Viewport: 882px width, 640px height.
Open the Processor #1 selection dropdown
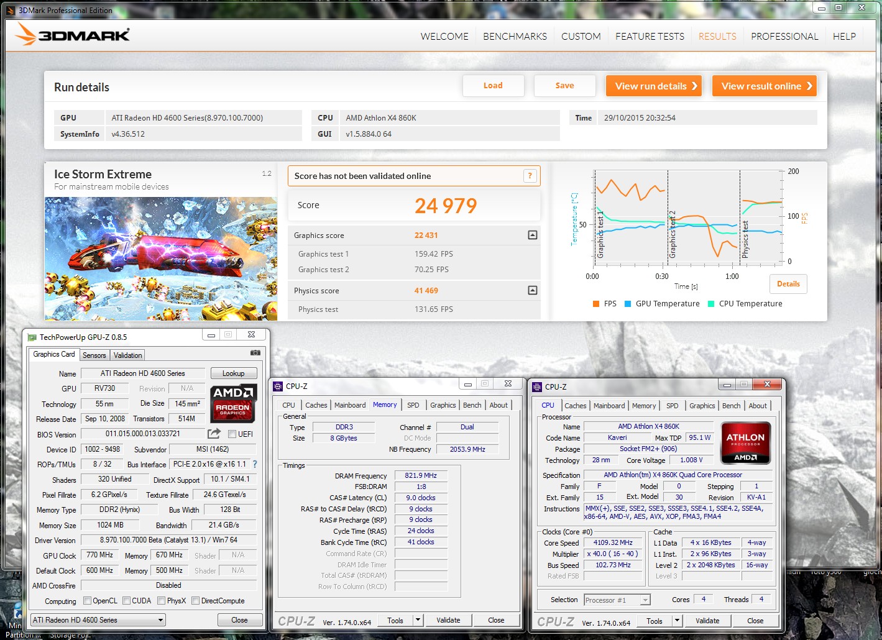(x=617, y=600)
